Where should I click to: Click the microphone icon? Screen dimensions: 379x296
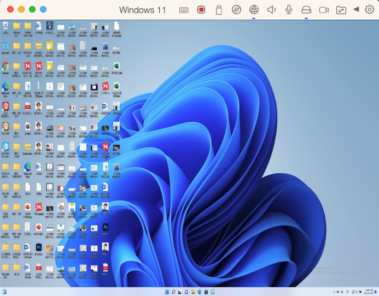[x=289, y=9]
